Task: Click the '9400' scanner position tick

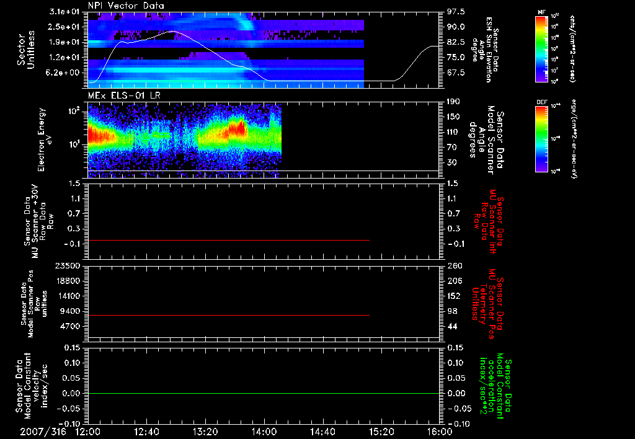Action: click(x=69, y=311)
